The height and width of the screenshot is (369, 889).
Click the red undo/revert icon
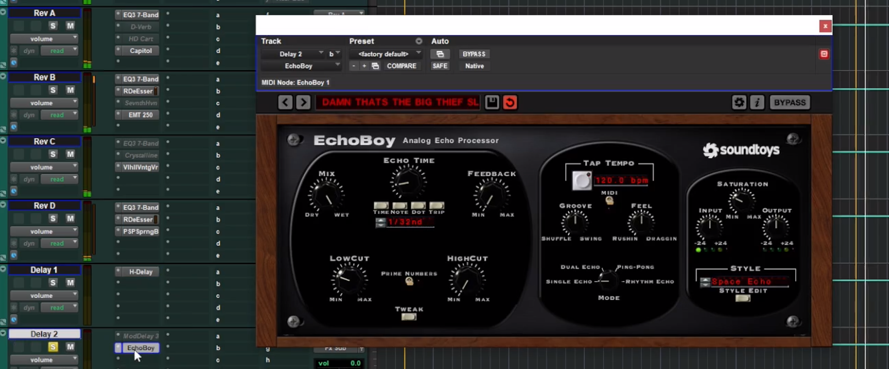(x=510, y=102)
